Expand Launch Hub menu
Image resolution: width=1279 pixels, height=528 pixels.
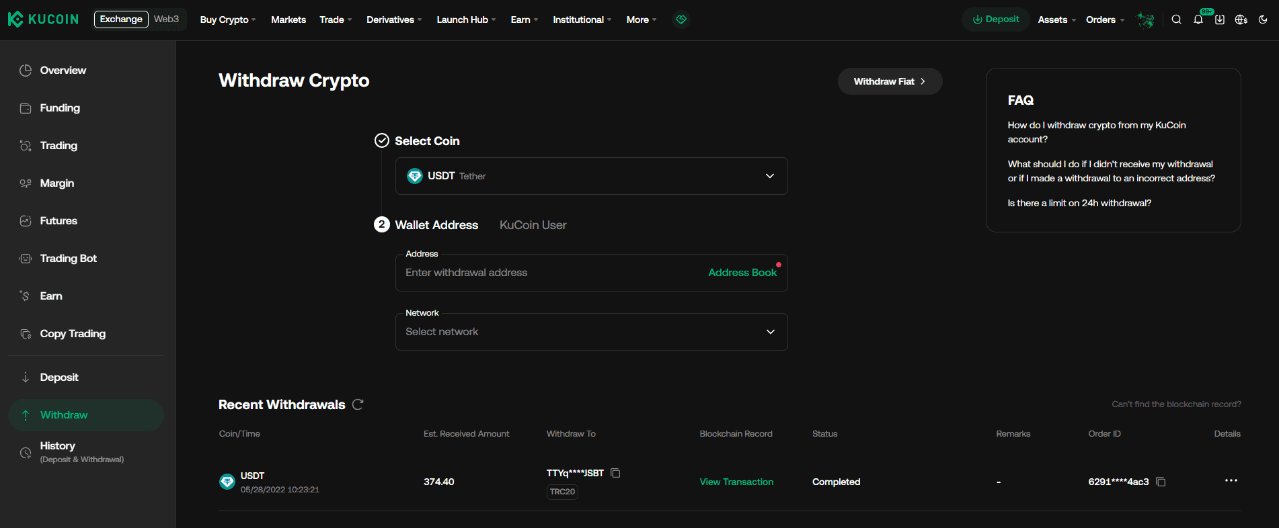466,19
